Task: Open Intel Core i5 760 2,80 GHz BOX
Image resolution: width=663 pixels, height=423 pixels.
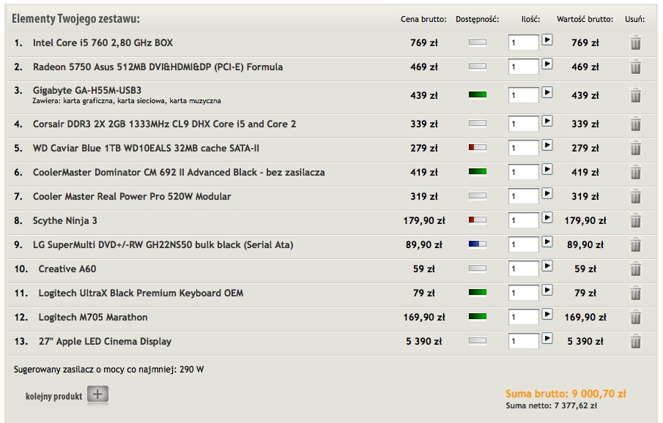Action: tap(103, 42)
